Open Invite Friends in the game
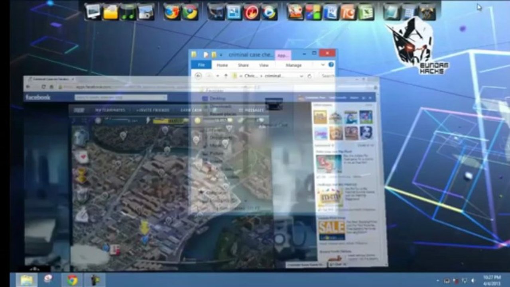 point(153,110)
